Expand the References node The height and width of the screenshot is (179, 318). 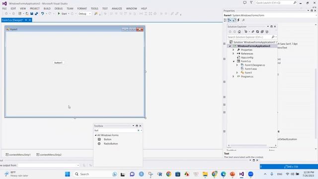coord(234,54)
